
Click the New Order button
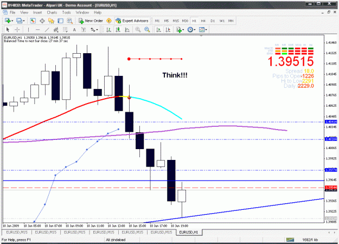91,21
